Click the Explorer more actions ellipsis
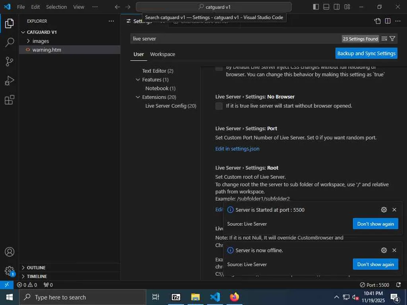The image size is (407, 305). click(x=111, y=21)
